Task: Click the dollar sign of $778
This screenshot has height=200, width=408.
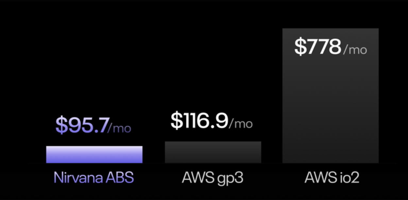Action: click(x=300, y=47)
